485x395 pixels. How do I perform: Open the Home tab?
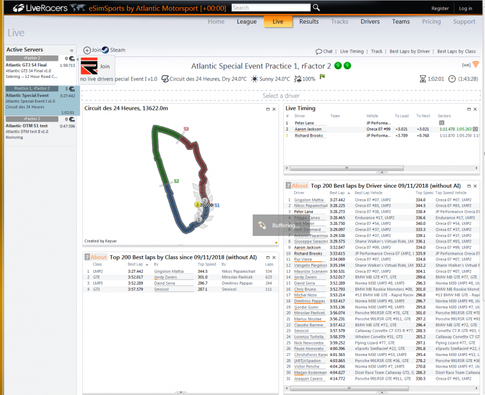(x=216, y=21)
